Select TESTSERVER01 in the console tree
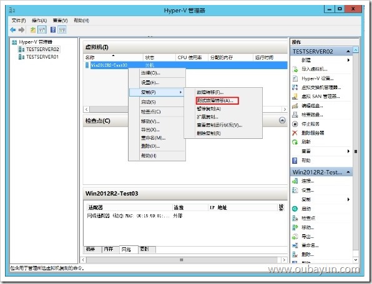The image size is (372, 284). pyautogui.click(x=42, y=57)
